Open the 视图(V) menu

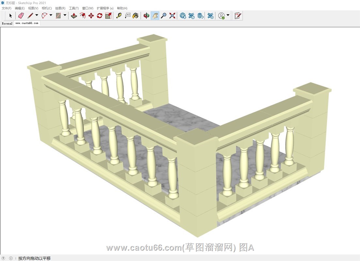[33, 8]
